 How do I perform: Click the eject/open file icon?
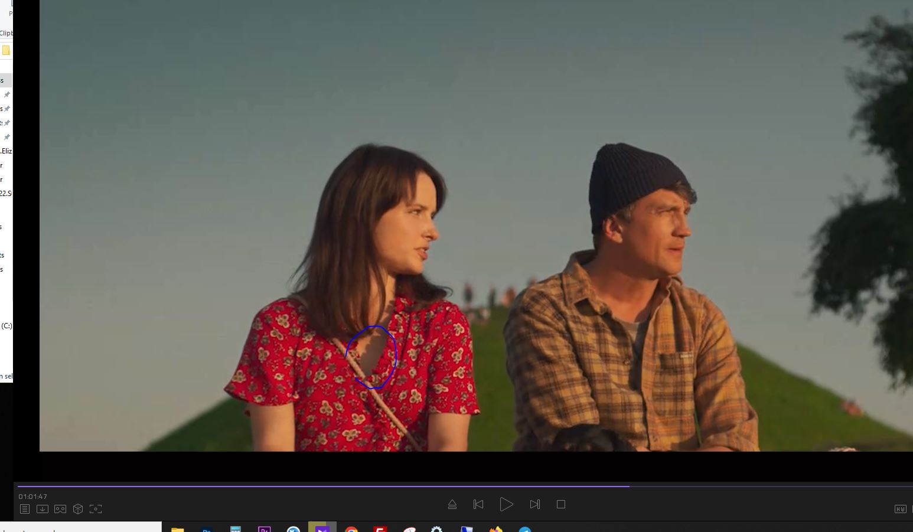tap(452, 504)
